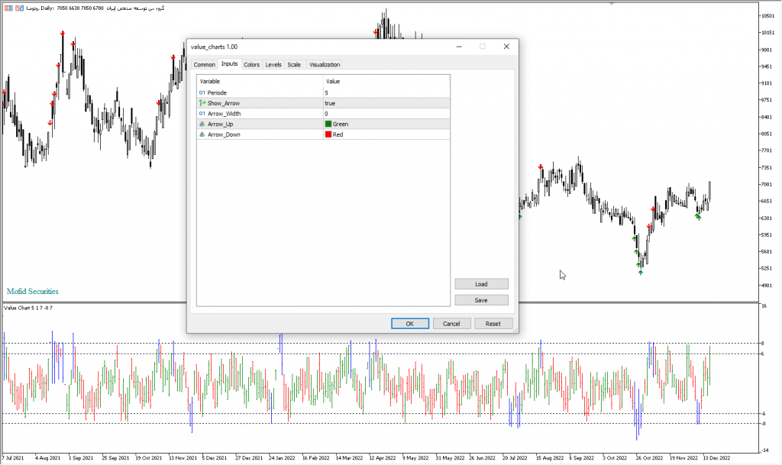Click the integer icon beside Arrow_Width
Image resolution: width=782 pixels, height=465 pixels.
coord(202,114)
